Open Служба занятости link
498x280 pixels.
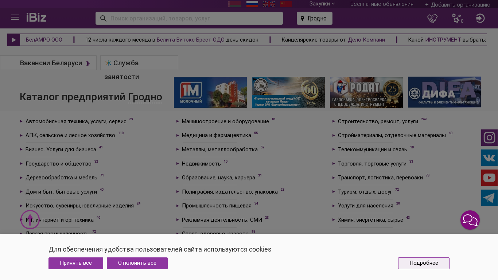pyautogui.click(x=139, y=63)
